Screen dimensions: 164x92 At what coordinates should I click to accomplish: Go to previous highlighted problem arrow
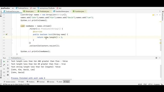pos(157,15)
